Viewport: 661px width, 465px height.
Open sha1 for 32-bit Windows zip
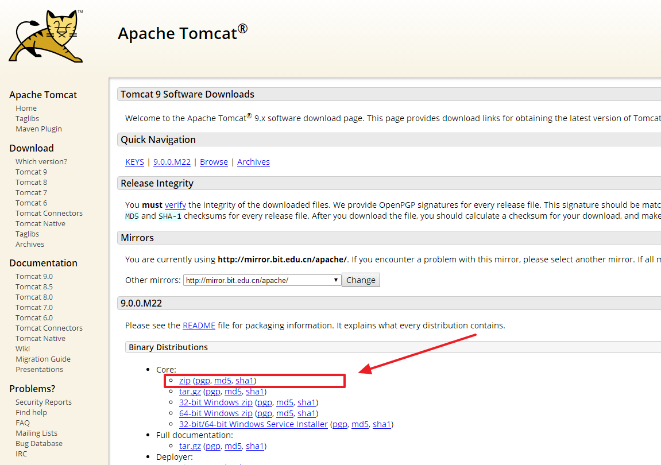tap(307, 402)
